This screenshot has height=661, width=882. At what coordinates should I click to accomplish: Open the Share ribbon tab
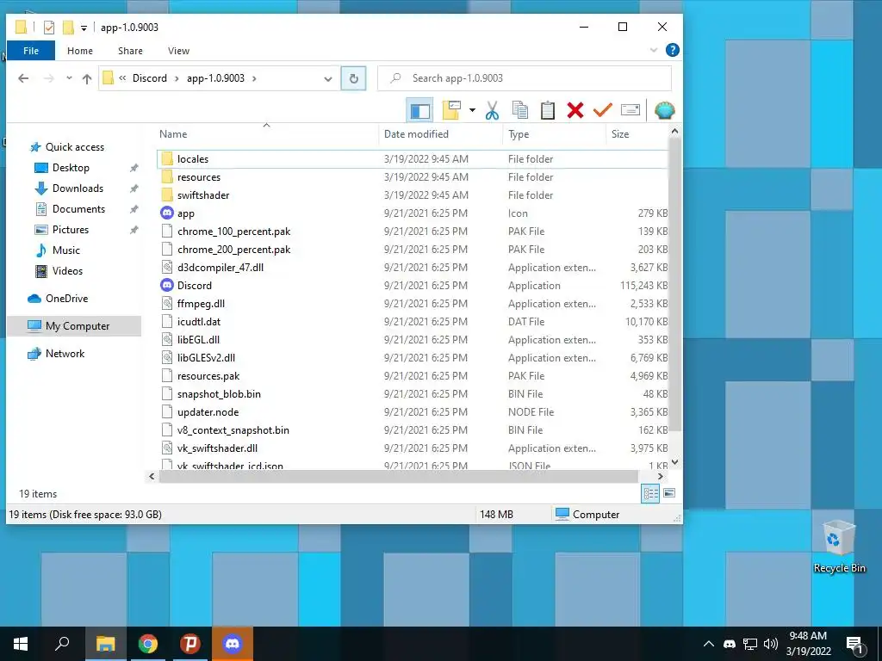[130, 51]
